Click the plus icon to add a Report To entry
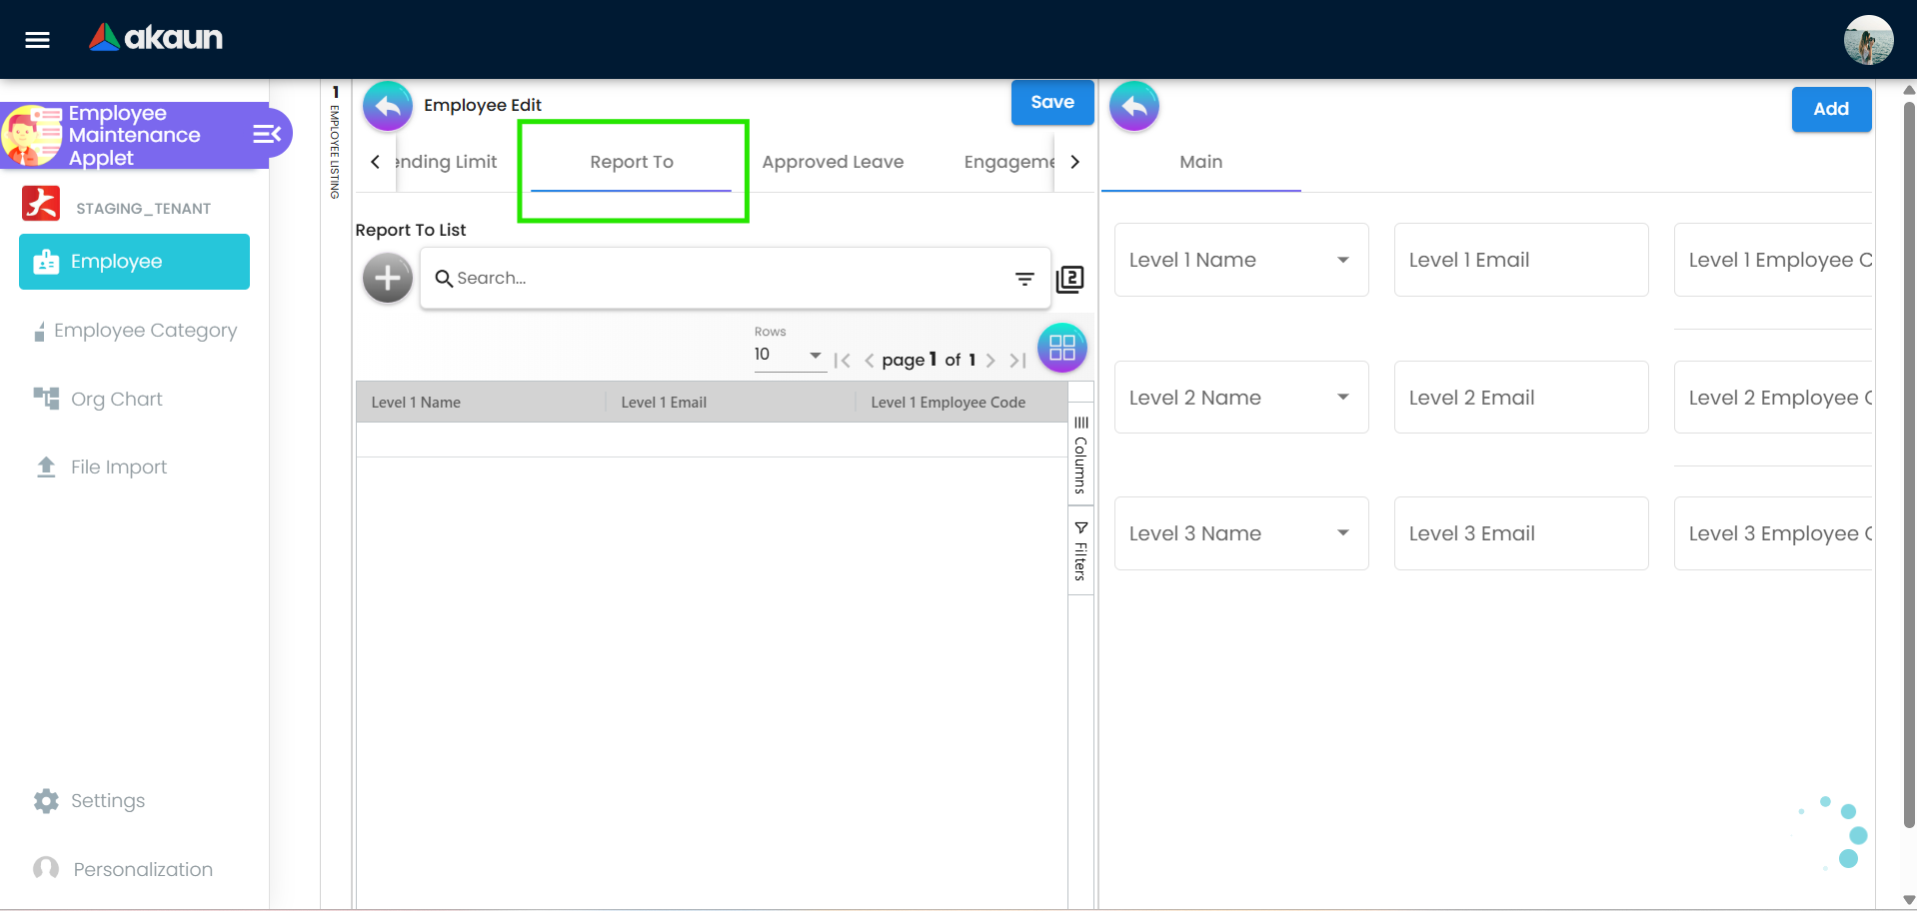The width and height of the screenshot is (1917, 911). pos(387,278)
